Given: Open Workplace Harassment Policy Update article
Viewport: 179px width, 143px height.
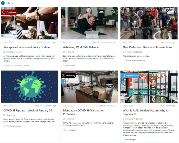Looking at the screenshot, I should (x=27, y=47).
